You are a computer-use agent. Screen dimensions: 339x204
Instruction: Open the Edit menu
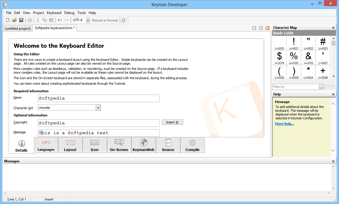[17, 13]
